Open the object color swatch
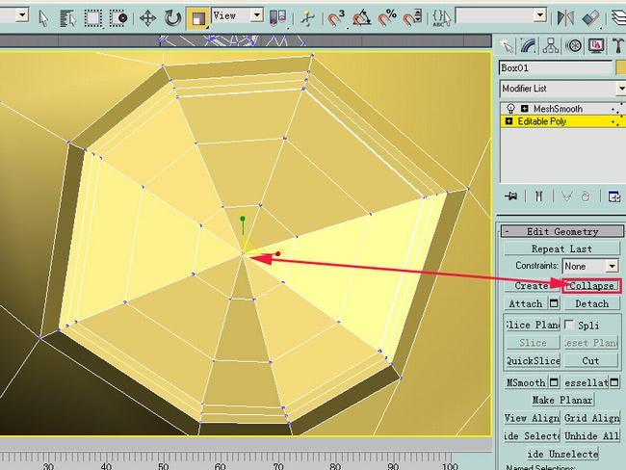Viewport: 626px width, 470px height. [621, 67]
